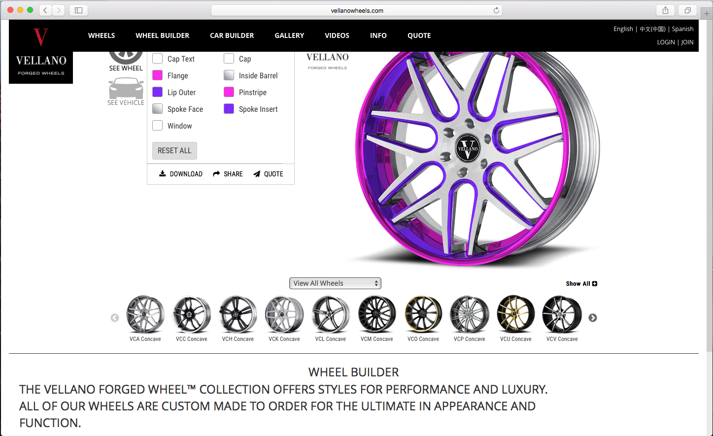Screen dimensions: 713x436
Task: Click the Cap Text color box
Action: 158,59
